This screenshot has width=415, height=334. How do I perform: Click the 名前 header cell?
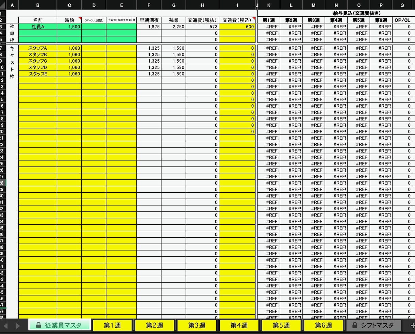38,20
